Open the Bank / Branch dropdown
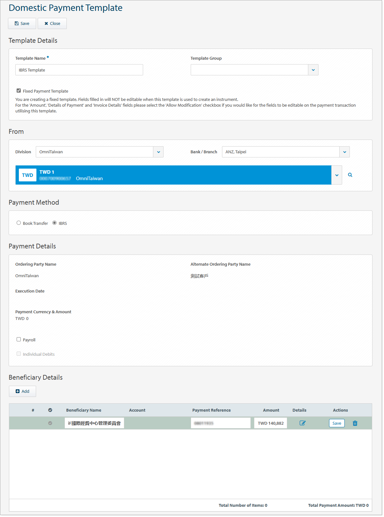The height and width of the screenshot is (517, 384). (344, 152)
